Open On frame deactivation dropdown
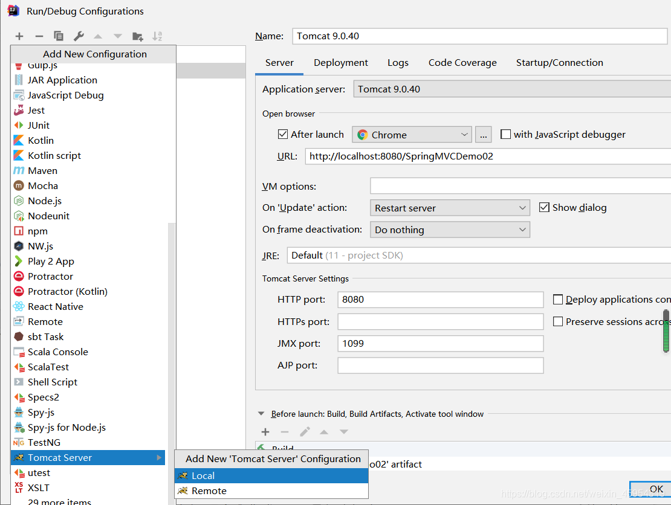The image size is (671, 505). pyautogui.click(x=450, y=230)
